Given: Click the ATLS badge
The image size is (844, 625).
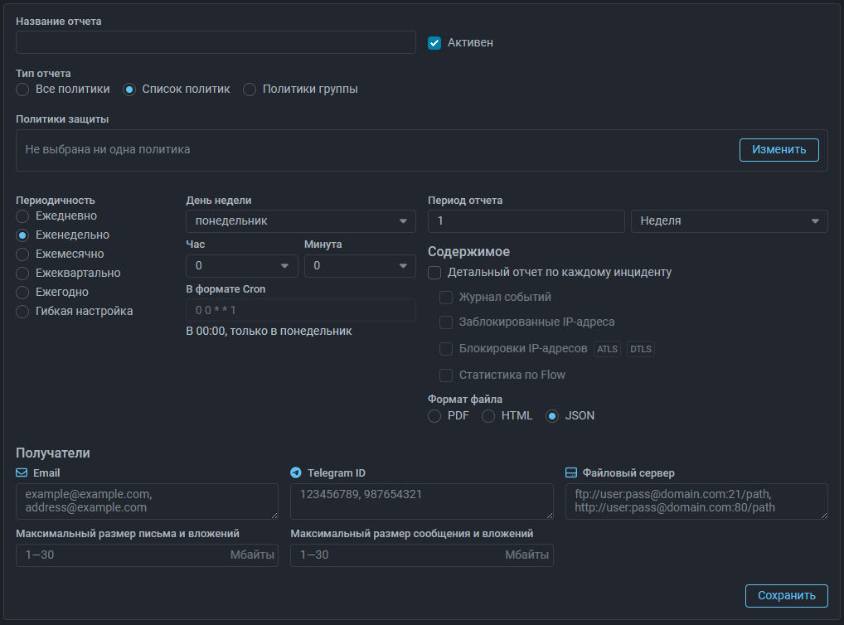Looking at the screenshot, I should 608,349.
